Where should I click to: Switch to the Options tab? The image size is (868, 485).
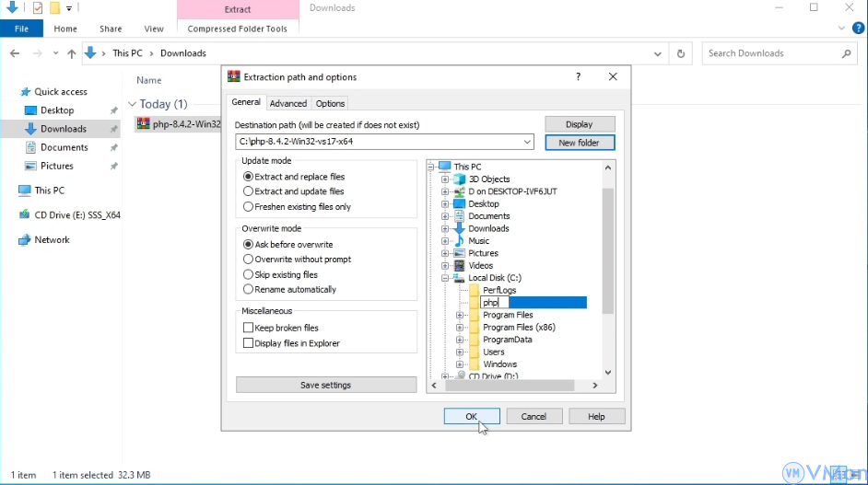point(330,103)
